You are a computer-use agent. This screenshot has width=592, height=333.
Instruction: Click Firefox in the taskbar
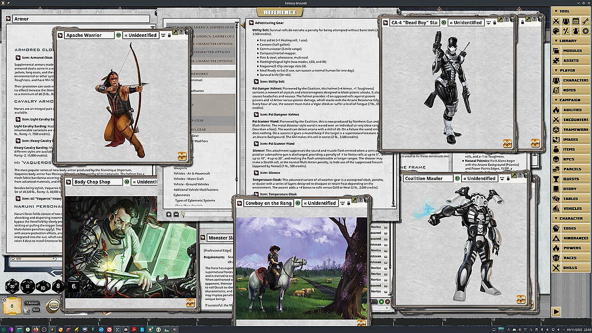pyautogui.click(x=36, y=329)
